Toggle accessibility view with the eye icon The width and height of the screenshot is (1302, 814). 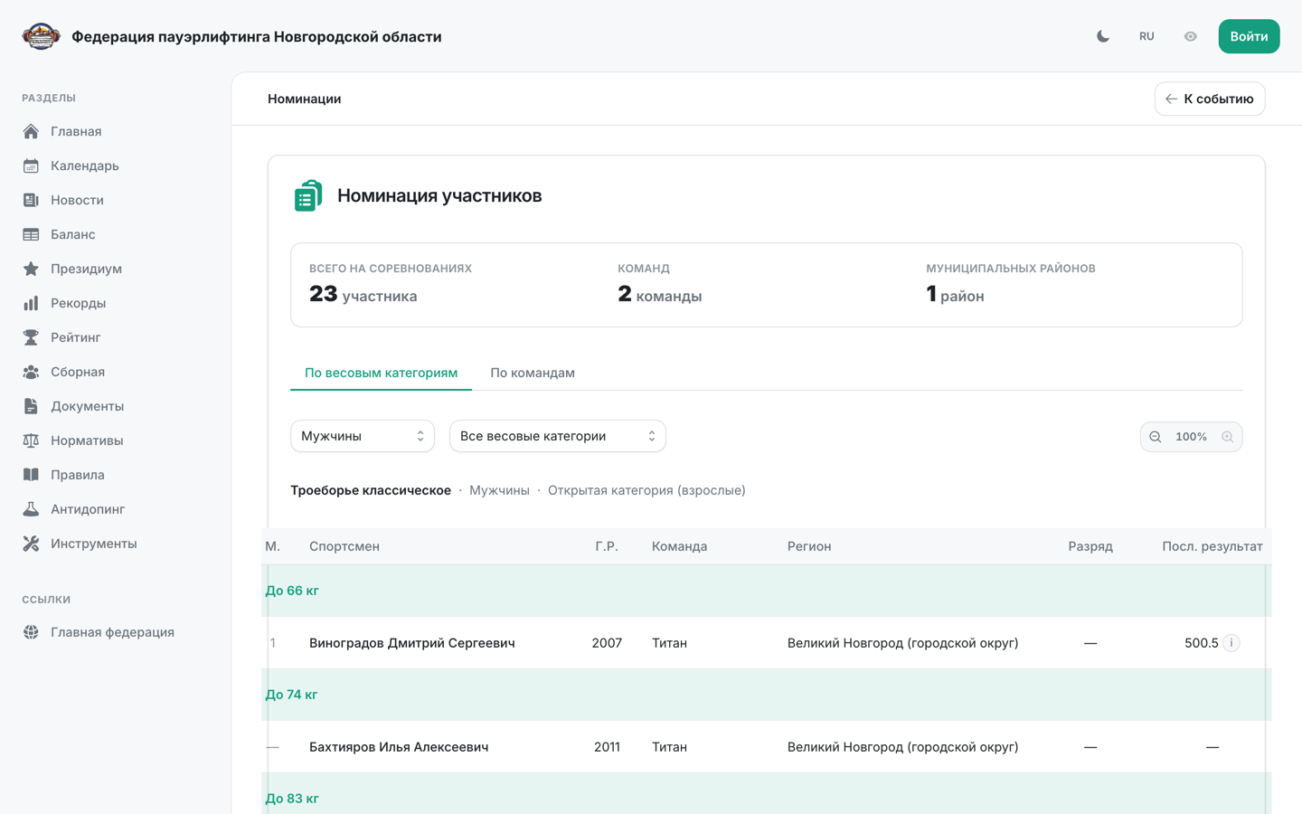coord(1190,36)
